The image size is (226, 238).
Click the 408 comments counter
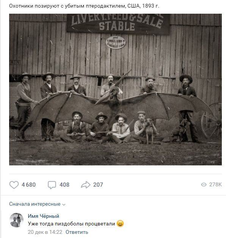[x=64, y=185]
